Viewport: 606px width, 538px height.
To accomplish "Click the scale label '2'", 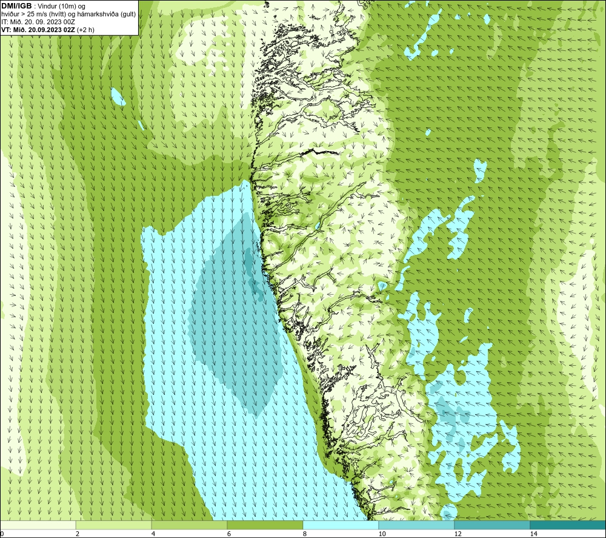I will click(x=78, y=534).
